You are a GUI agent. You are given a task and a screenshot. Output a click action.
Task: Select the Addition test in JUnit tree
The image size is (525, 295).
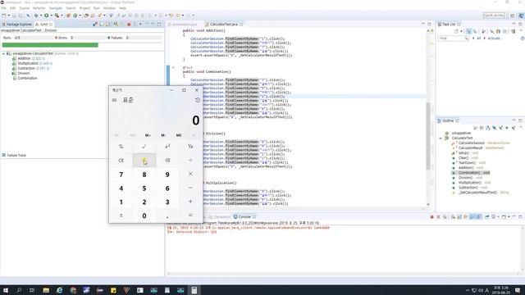point(28,58)
